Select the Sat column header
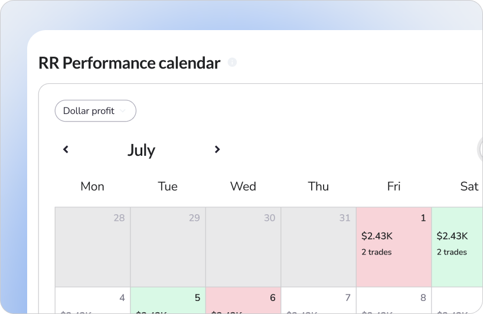 469,187
